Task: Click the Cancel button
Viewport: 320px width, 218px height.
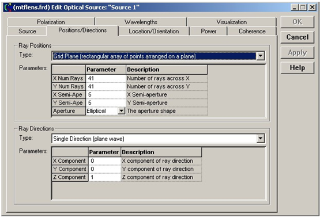Action: coord(298,37)
